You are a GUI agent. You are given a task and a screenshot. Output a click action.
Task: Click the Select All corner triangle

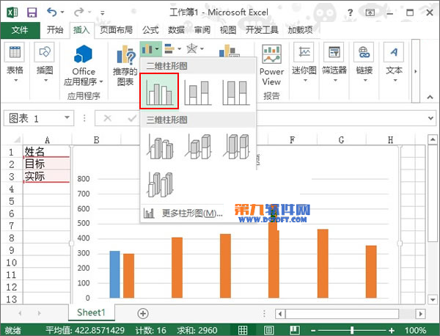17,140
